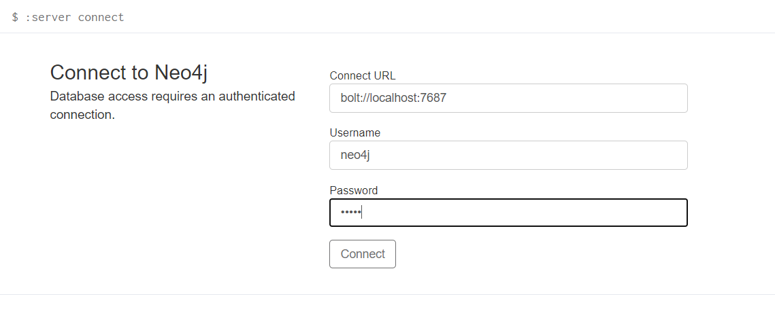Click the "Password" field label

click(x=353, y=190)
